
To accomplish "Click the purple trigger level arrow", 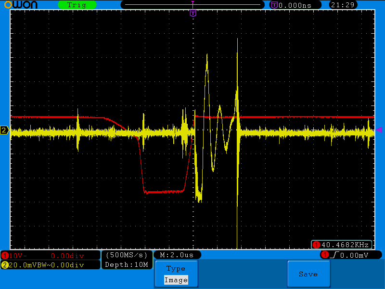I will click(379, 130).
